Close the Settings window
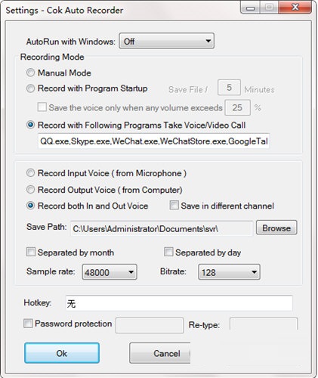This screenshot has width=318, height=378. click(295, 7)
